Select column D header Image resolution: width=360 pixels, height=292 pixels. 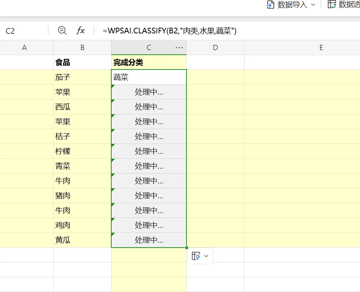(215, 47)
